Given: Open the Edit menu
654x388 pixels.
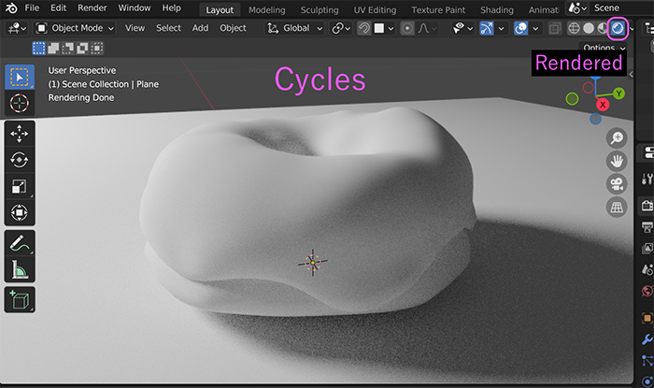Looking at the screenshot, I should coord(58,7).
